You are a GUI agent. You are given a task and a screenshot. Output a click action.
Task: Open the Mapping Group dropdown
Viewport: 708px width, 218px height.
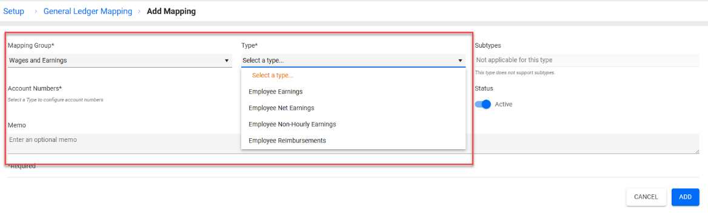click(119, 60)
